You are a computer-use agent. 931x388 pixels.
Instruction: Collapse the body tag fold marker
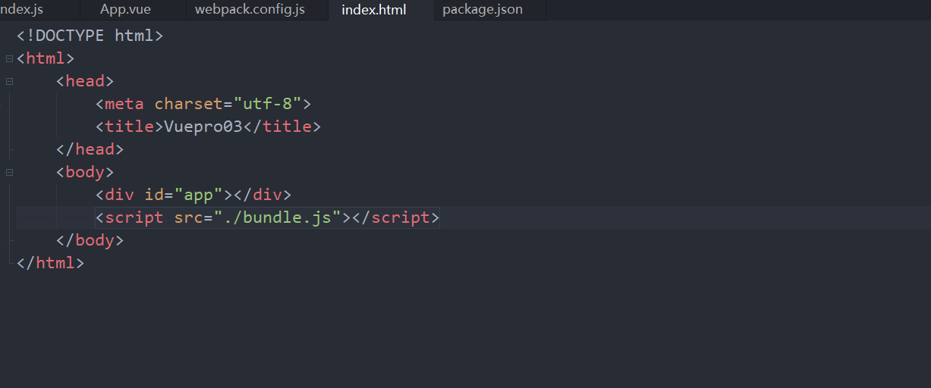[9, 172]
